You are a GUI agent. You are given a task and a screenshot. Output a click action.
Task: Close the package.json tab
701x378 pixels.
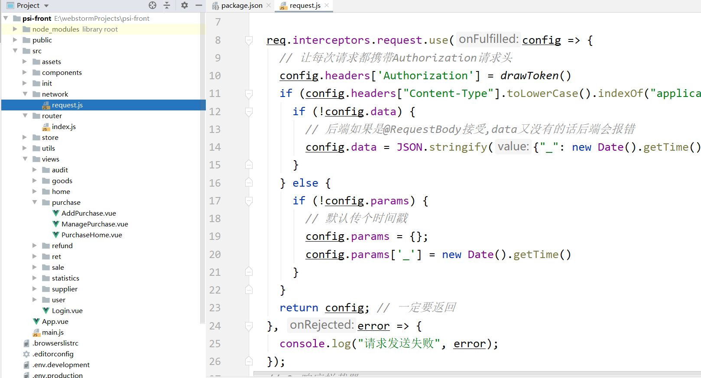tap(269, 5)
